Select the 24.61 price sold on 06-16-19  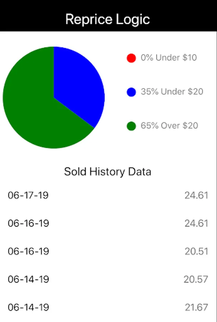196,223
